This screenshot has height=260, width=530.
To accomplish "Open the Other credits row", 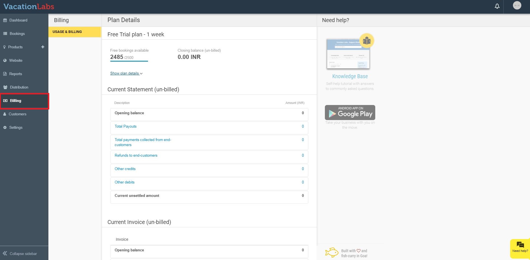I will [x=125, y=169].
